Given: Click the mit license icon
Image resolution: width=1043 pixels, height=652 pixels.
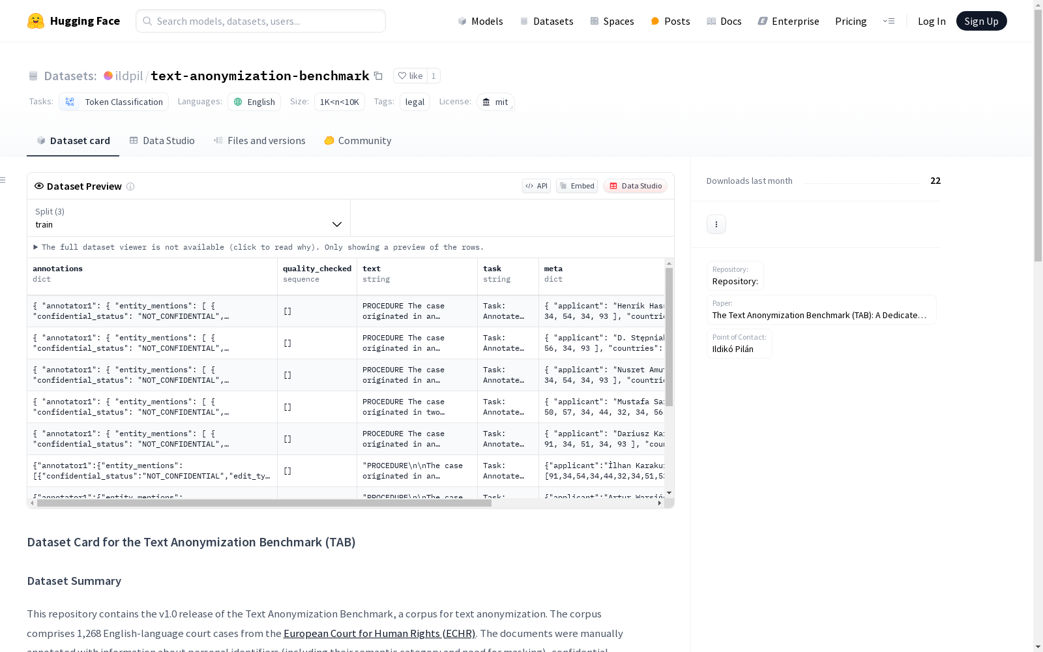Looking at the screenshot, I should point(486,102).
